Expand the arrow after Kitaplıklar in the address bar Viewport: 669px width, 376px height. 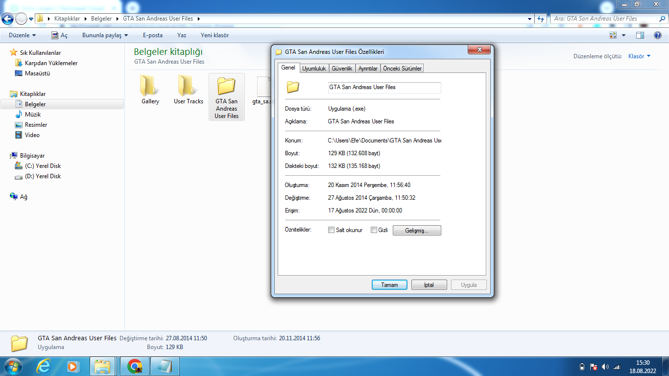click(x=86, y=19)
